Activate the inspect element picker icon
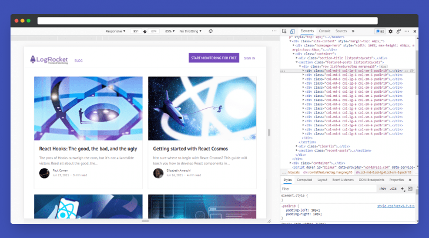The image size is (429, 238). pyautogui.click(x=284, y=31)
